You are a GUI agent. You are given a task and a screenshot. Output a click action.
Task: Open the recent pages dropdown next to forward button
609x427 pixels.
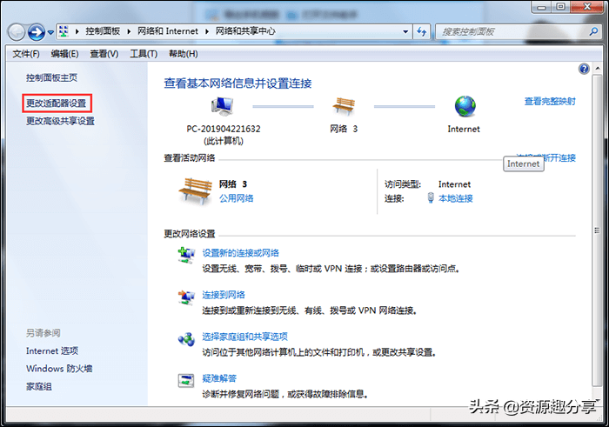click(x=50, y=32)
